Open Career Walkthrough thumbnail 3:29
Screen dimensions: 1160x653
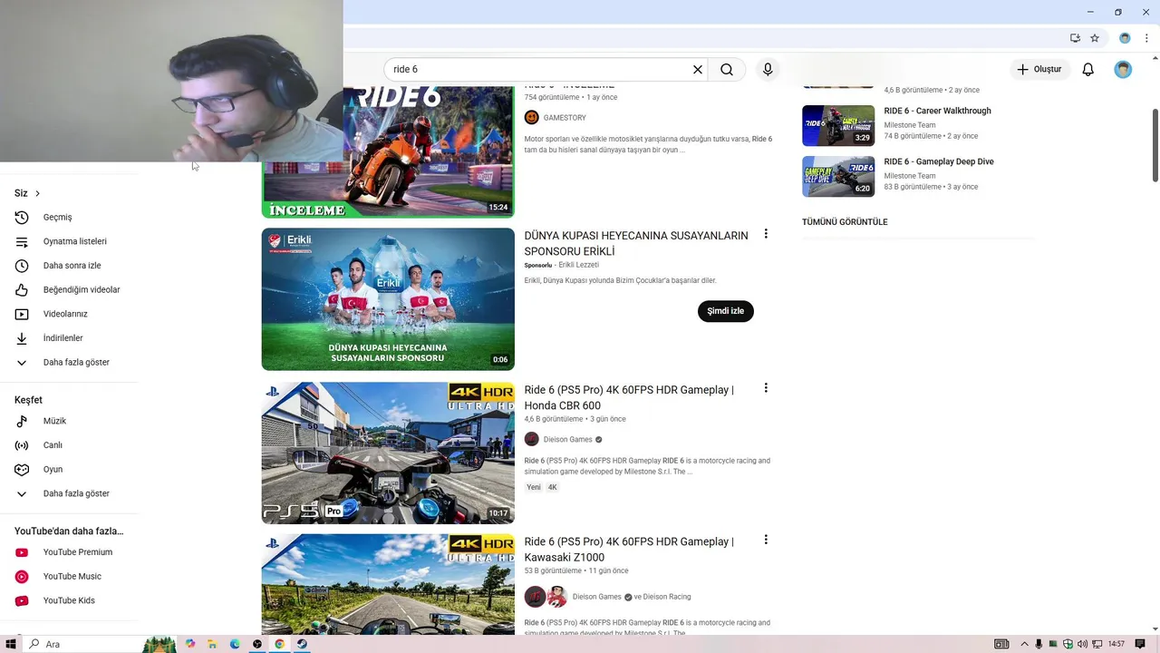(838, 126)
